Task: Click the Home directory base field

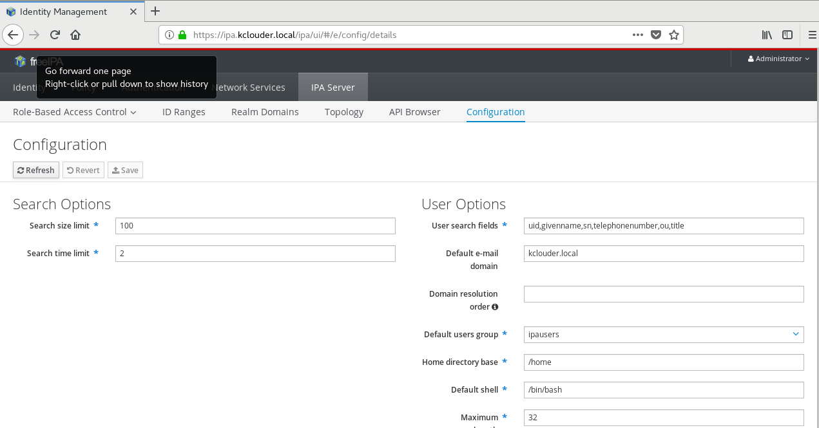Action: (x=664, y=362)
